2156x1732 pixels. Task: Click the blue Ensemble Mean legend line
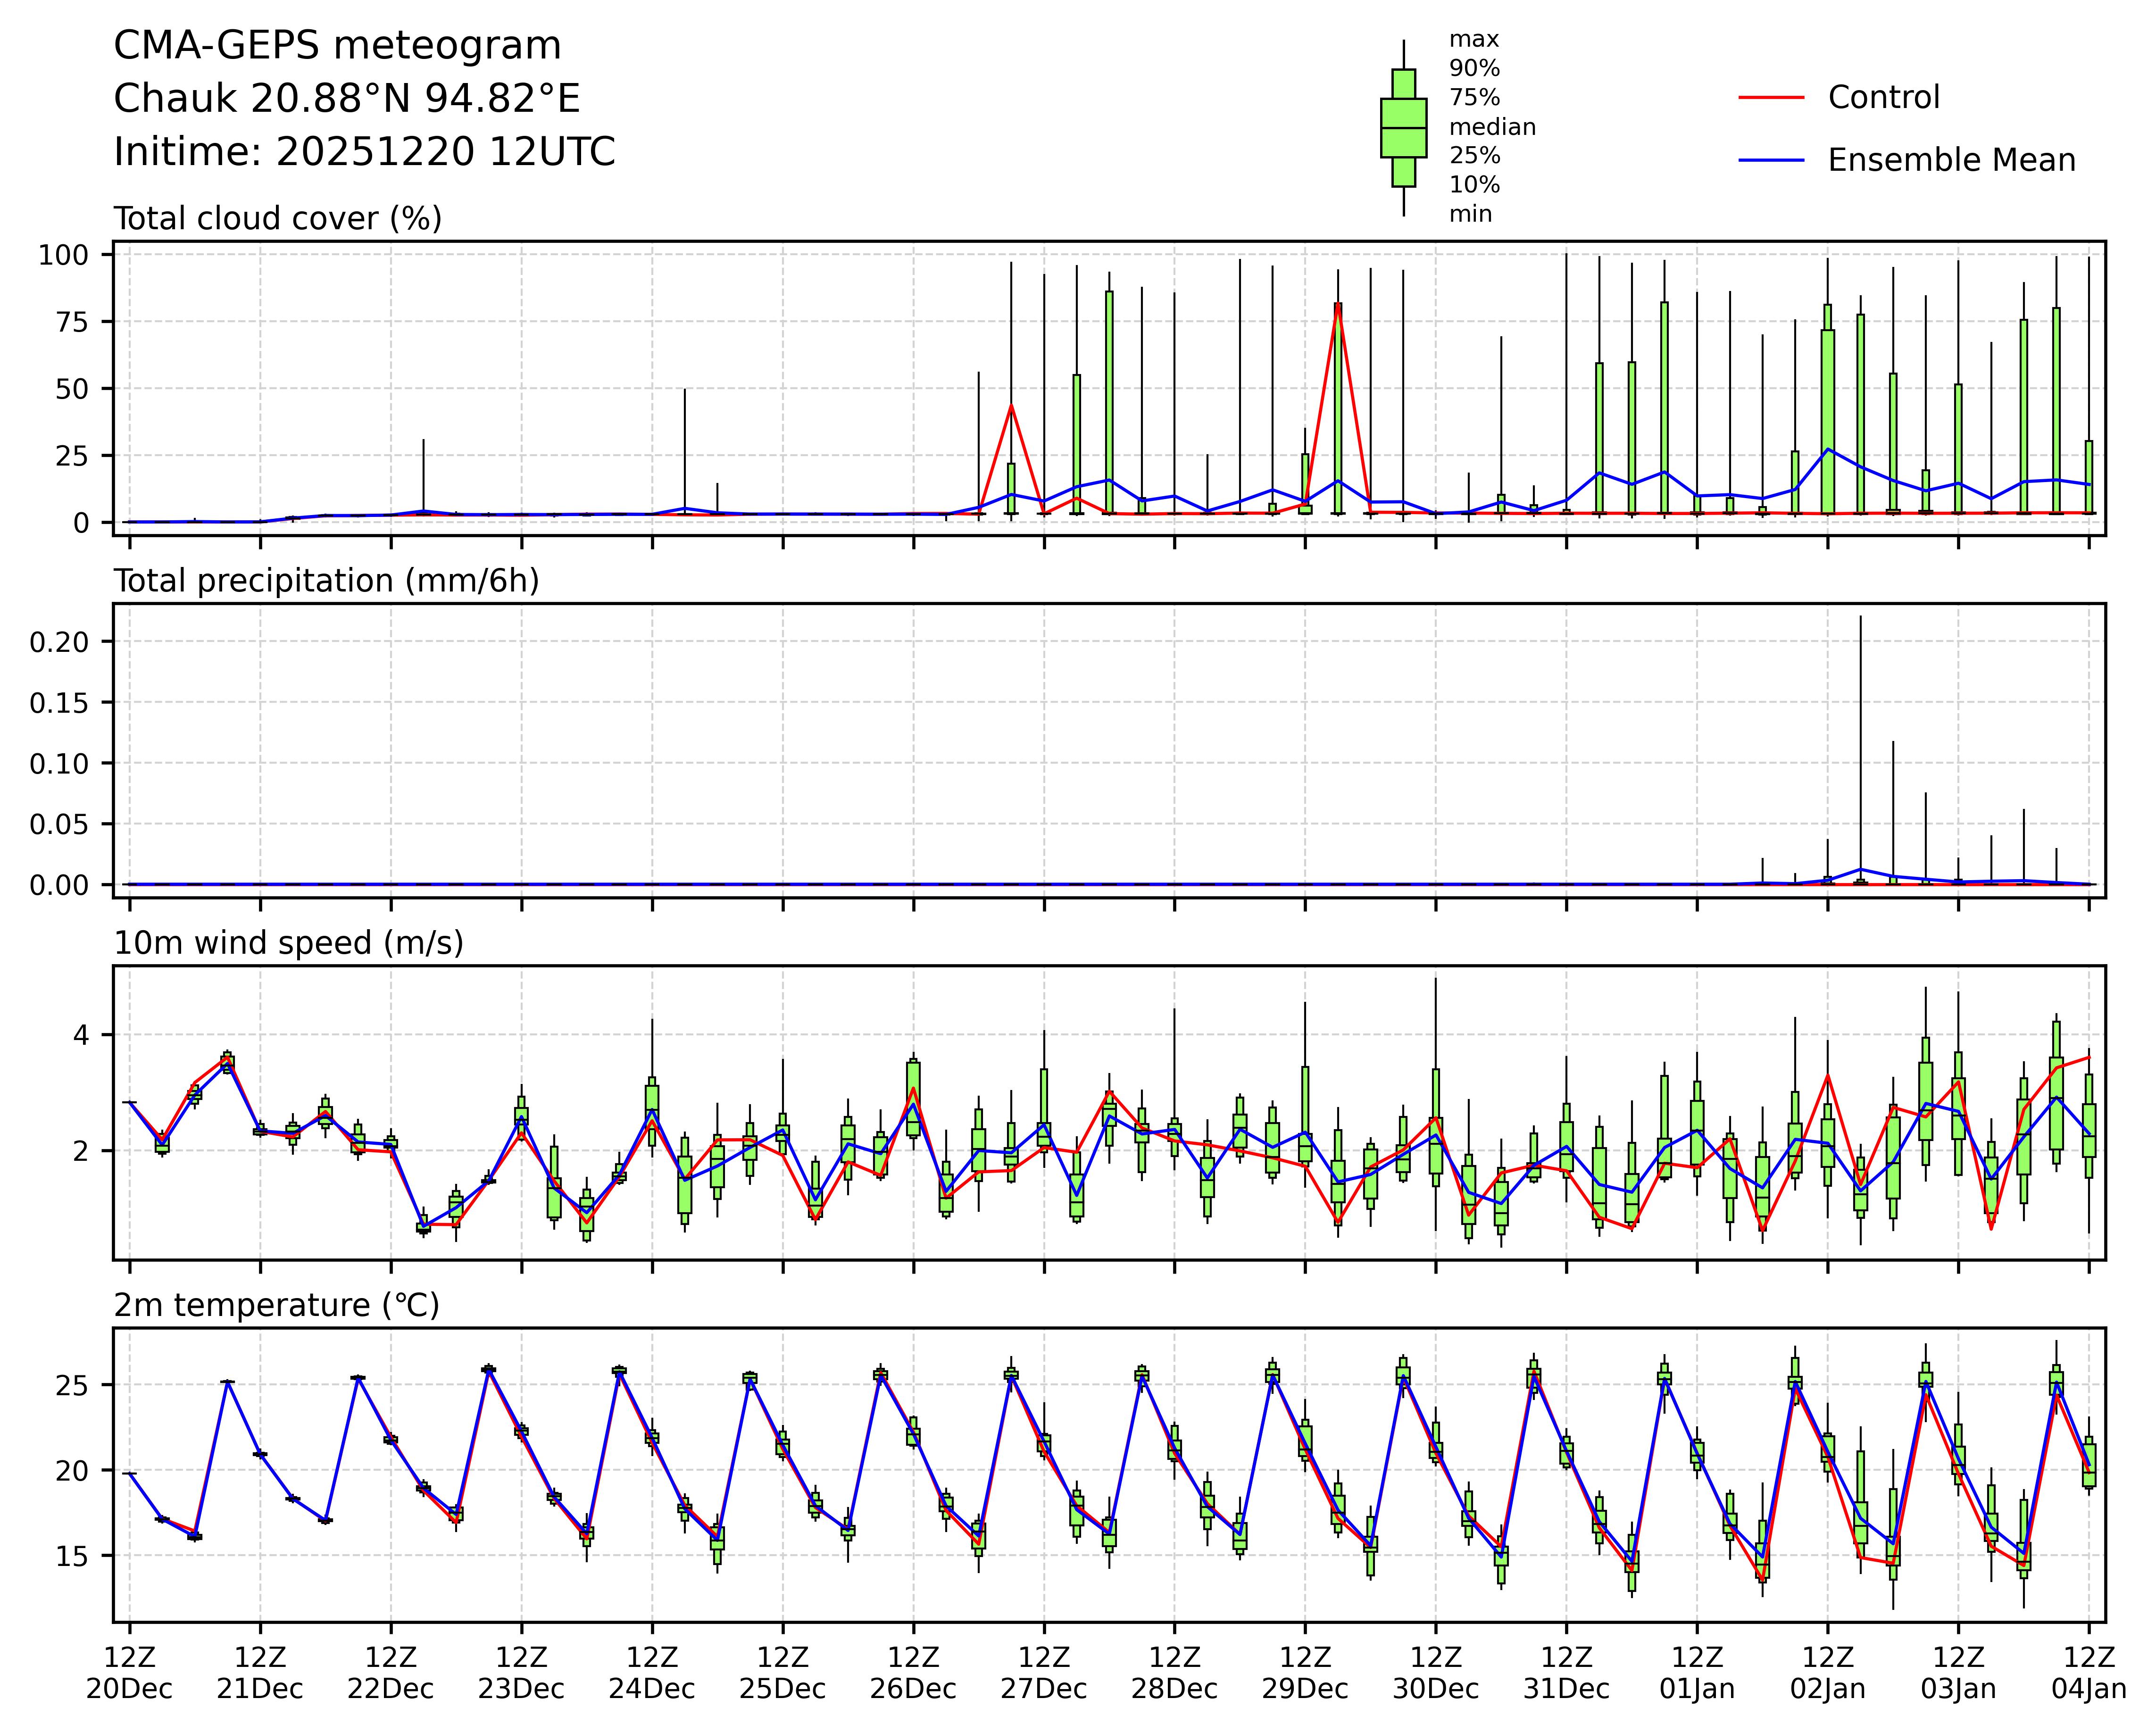(x=1771, y=160)
